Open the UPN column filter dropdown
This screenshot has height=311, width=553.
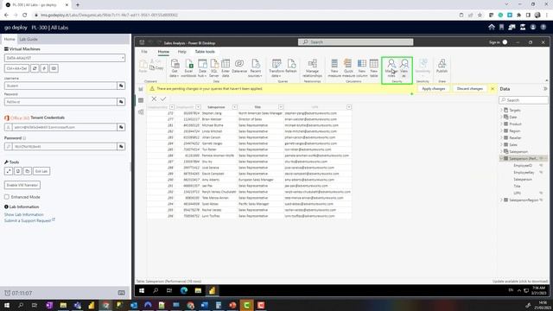pos(348,107)
